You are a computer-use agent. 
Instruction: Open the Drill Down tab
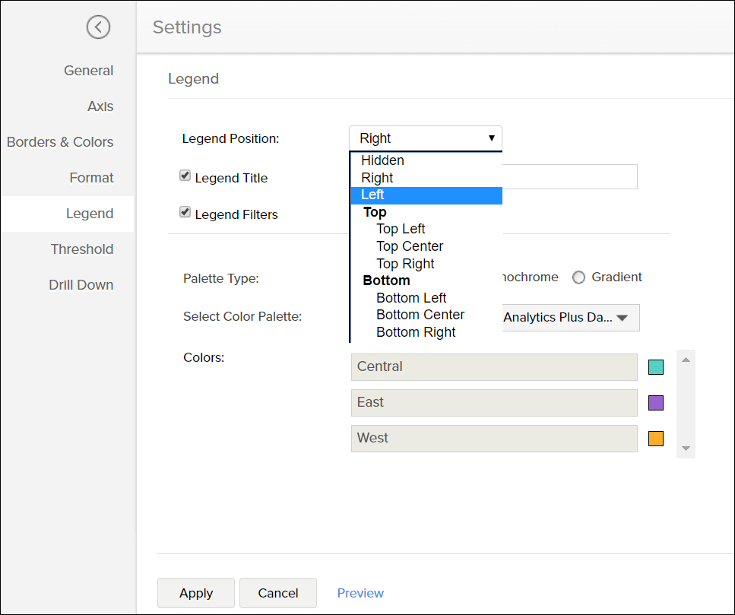point(81,285)
